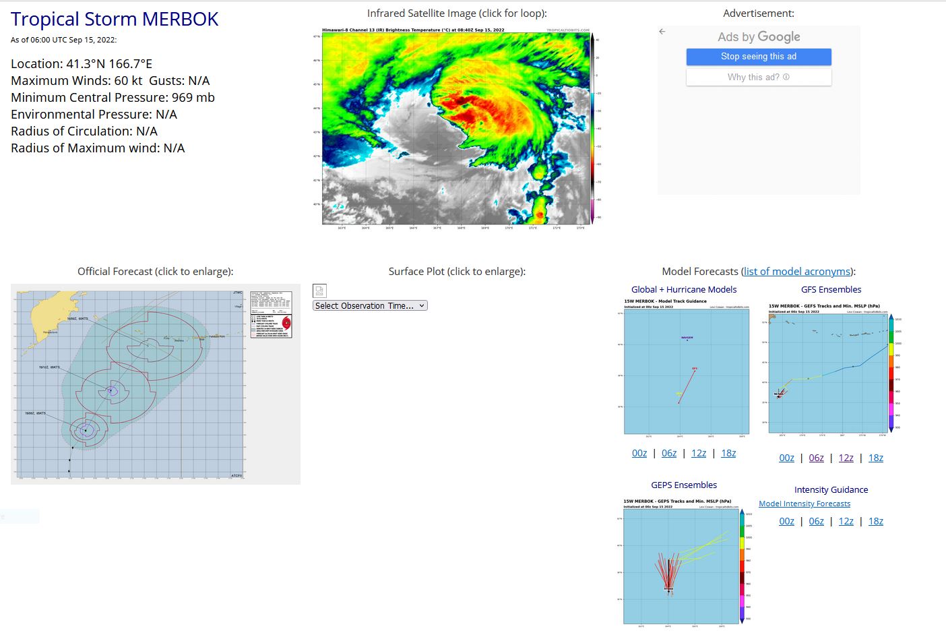Image resolution: width=946 pixels, height=635 pixels.
Task: Open the list of model acronyms link
Action: 797,271
